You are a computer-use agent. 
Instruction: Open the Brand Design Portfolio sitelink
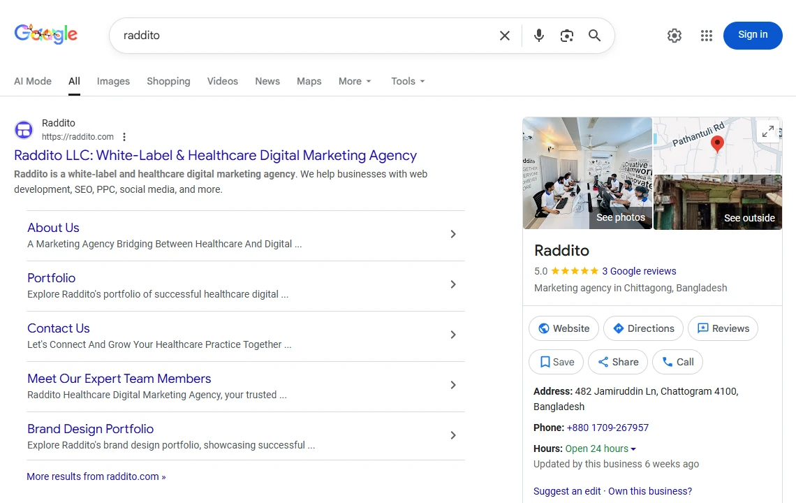90,429
